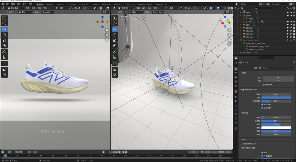Screen dimensions: 296x162
Task: Jump to the timeline end frame
Action: (x=126, y=152)
